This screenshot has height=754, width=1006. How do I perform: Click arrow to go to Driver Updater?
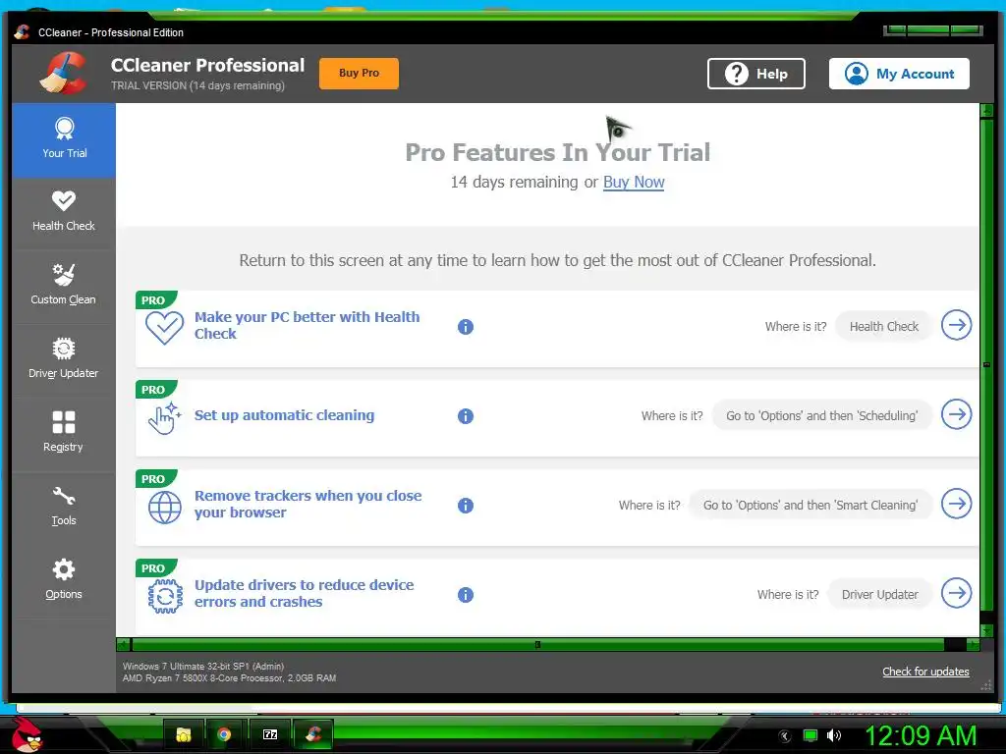coord(956,593)
